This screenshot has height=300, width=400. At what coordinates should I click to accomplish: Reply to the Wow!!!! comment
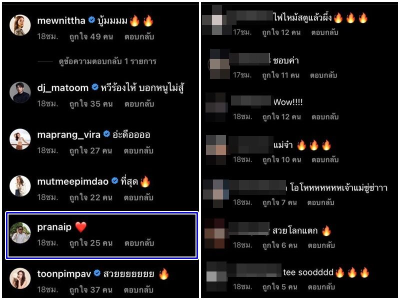(325, 117)
